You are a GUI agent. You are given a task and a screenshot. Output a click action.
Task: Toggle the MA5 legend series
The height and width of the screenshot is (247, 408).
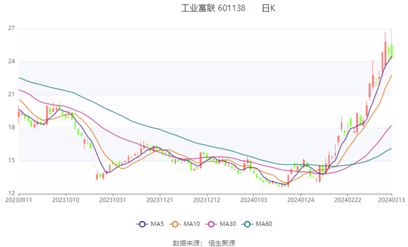click(x=150, y=224)
